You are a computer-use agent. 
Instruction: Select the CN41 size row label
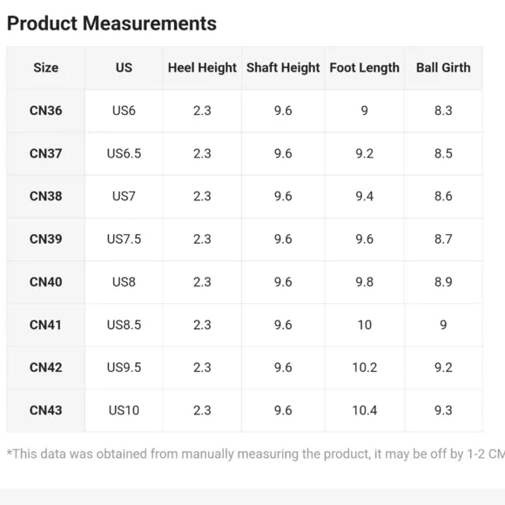pyautogui.click(x=45, y=325)
